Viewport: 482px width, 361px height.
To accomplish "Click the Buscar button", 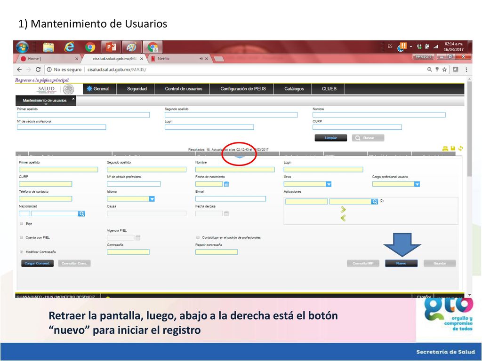I will [x=368, y=138].
